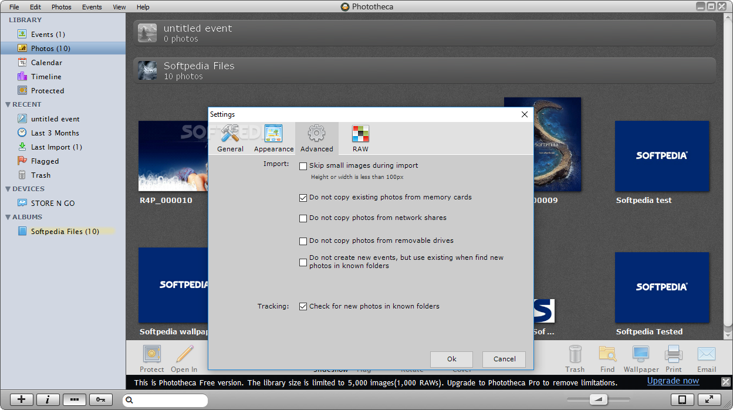Click the key button at bottom
Image resolution: width=733 pixels, height=410 pixels.
(100, 399)
